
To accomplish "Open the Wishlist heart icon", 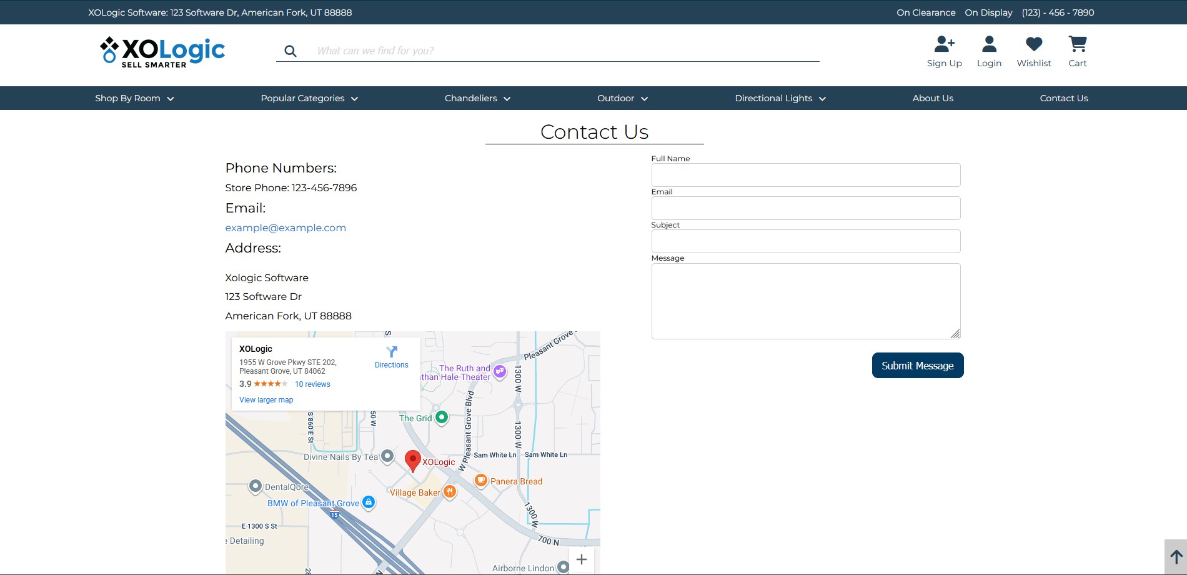I will click(1034, 44).
